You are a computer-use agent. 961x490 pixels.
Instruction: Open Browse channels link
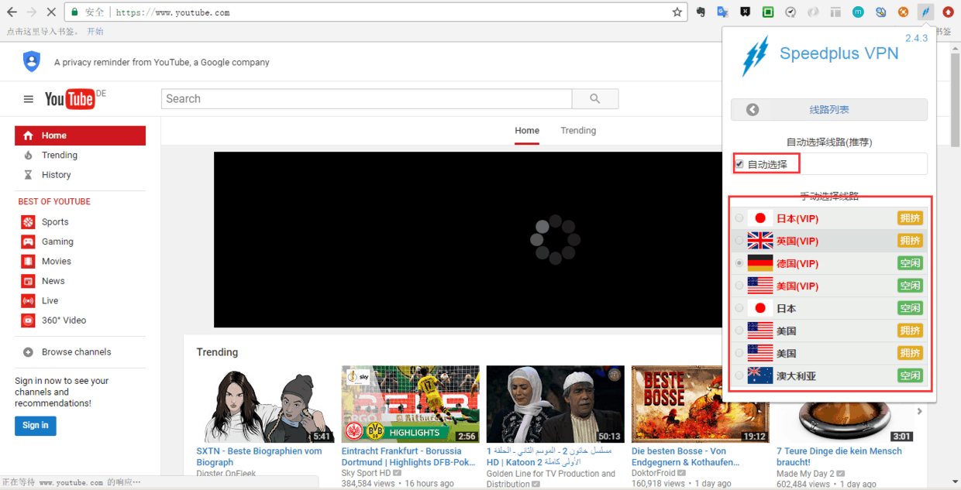tap(76, 352)
